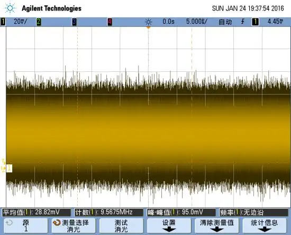The image size is (291, 235).
Task: Open the 统计信息 statistics softkey
Action: 265,225
